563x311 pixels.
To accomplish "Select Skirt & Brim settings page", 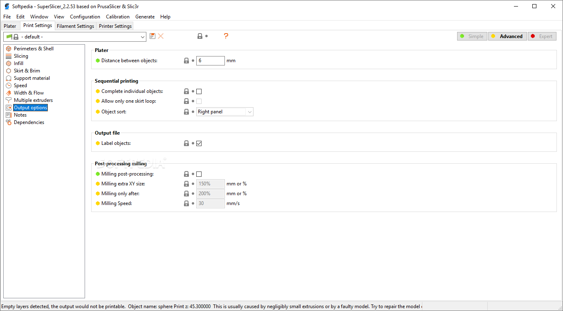I will pyautogui.click(x=27, y=71).
